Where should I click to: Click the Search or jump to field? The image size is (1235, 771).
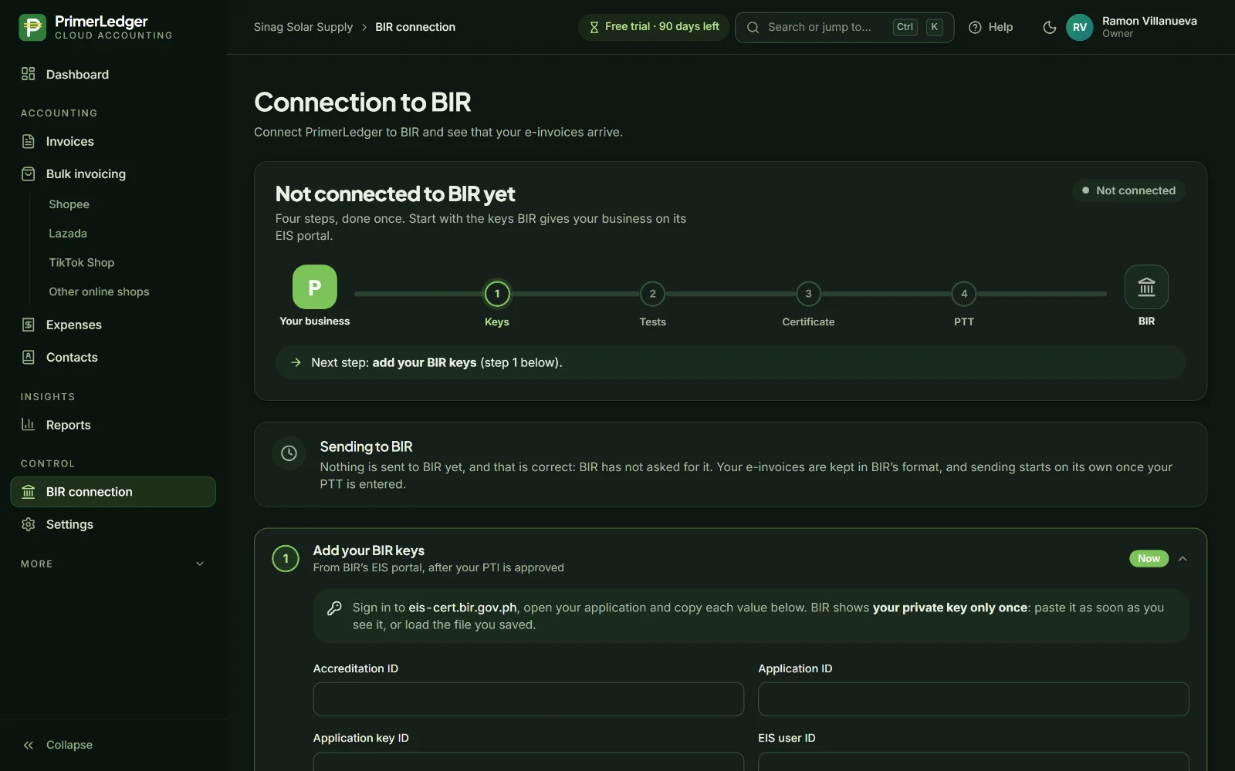(844, 27)
